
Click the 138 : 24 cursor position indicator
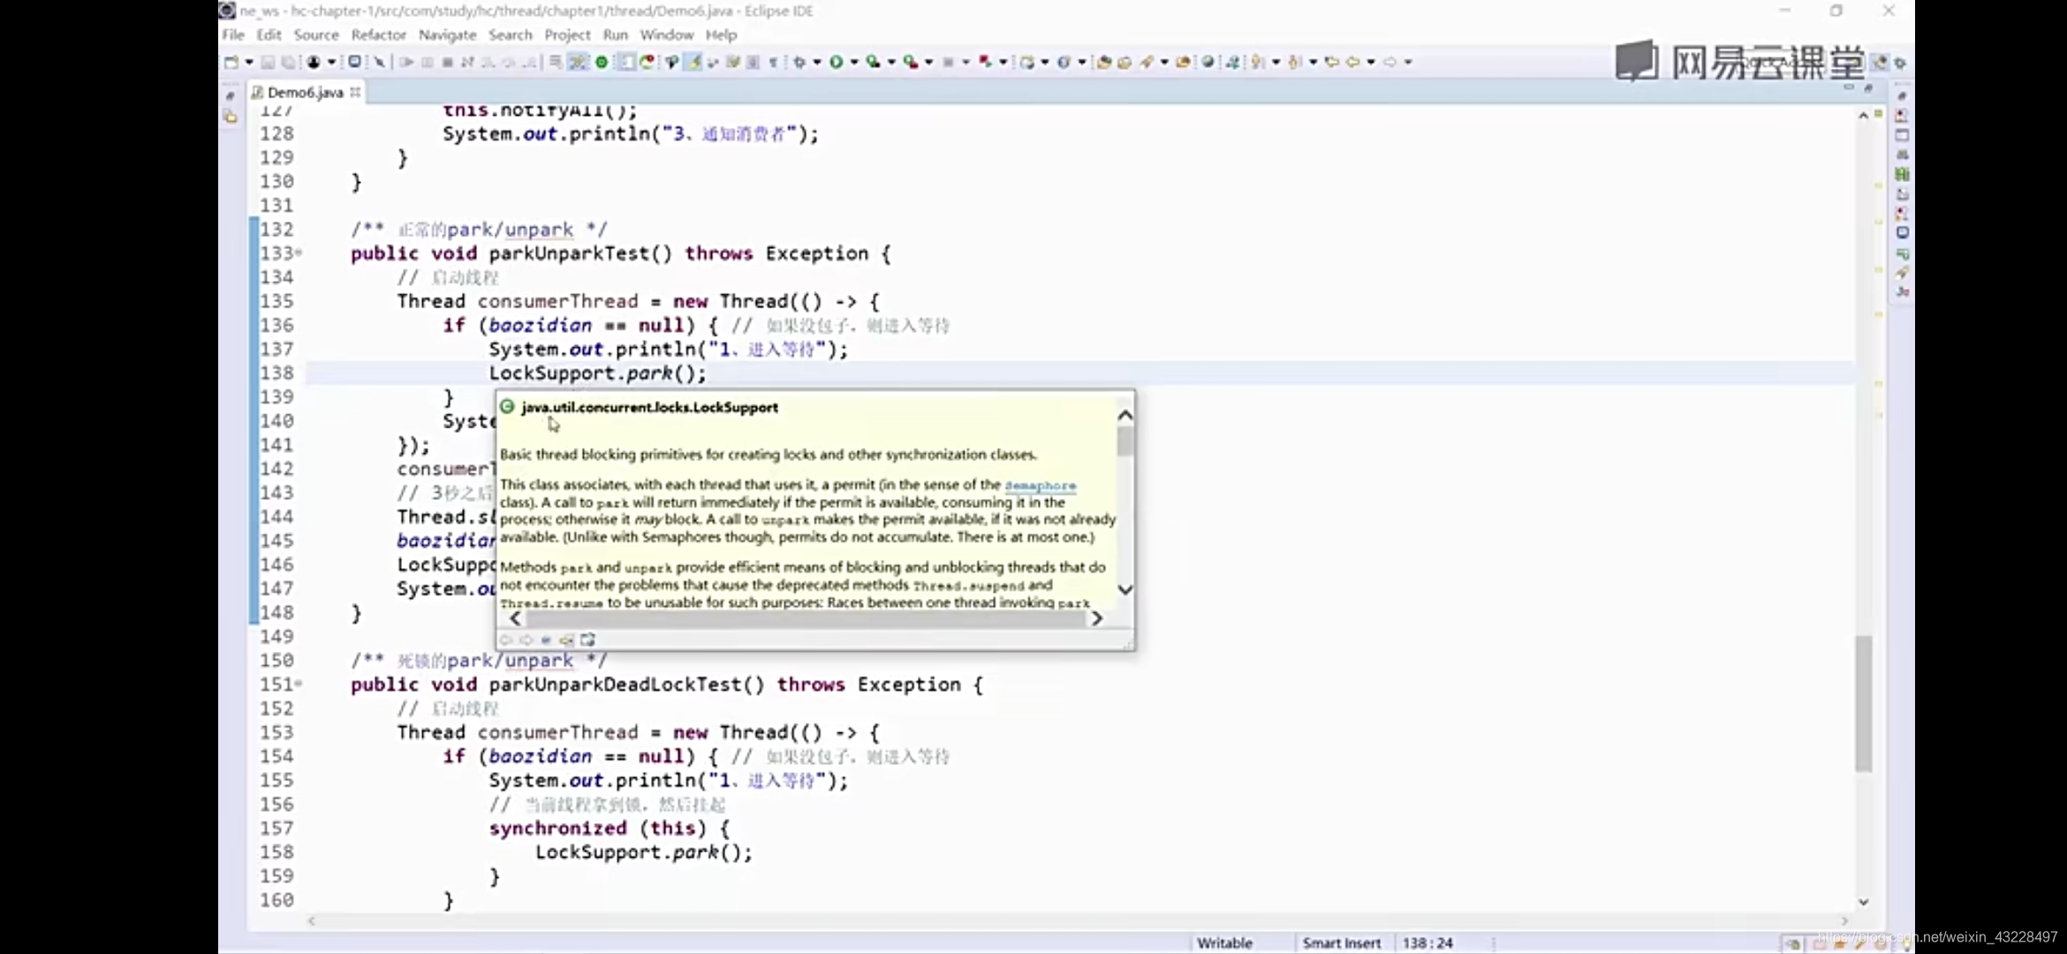(x=1427, y=943)
